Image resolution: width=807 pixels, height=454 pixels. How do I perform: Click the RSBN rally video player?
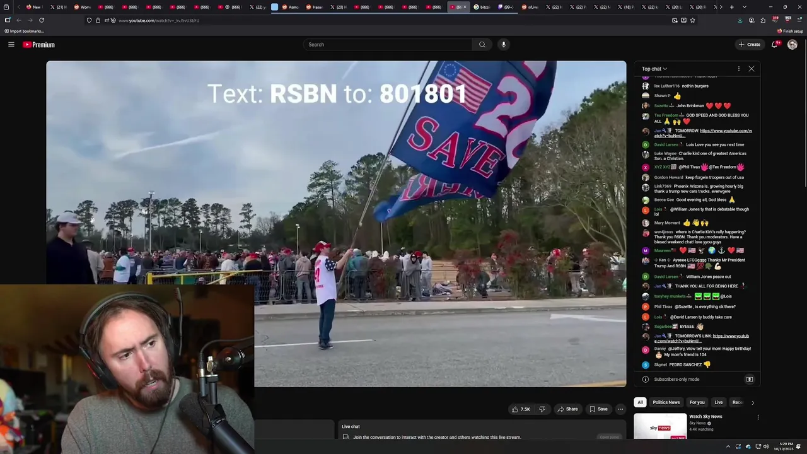pyautogui.click(x=336, y=223)
